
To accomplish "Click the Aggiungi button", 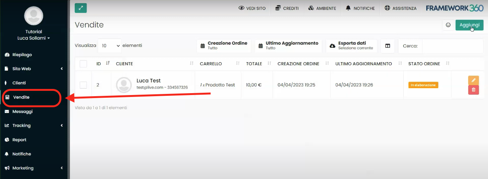I will pos(469,25).
